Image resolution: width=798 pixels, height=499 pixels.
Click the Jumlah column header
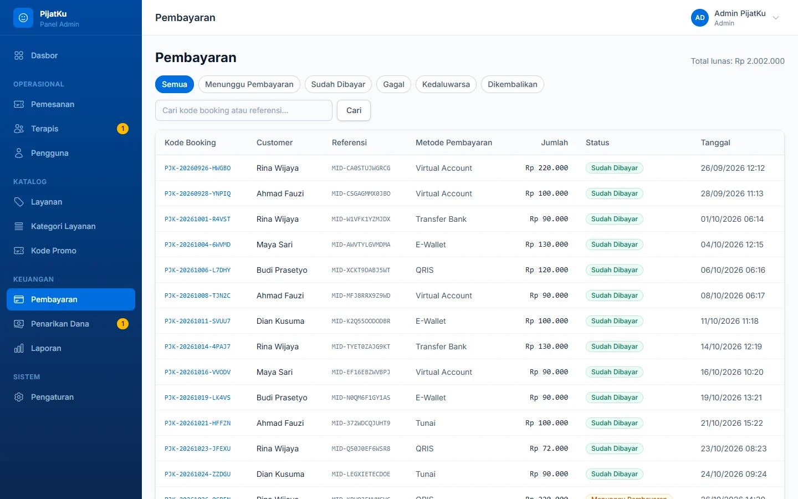[555, 142]
